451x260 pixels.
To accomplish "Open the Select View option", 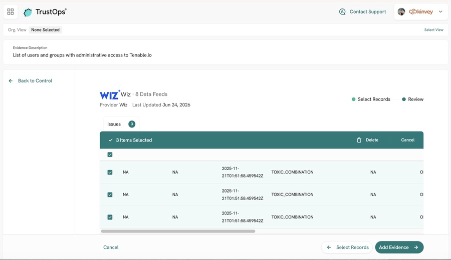I will [x=434, y=30].
